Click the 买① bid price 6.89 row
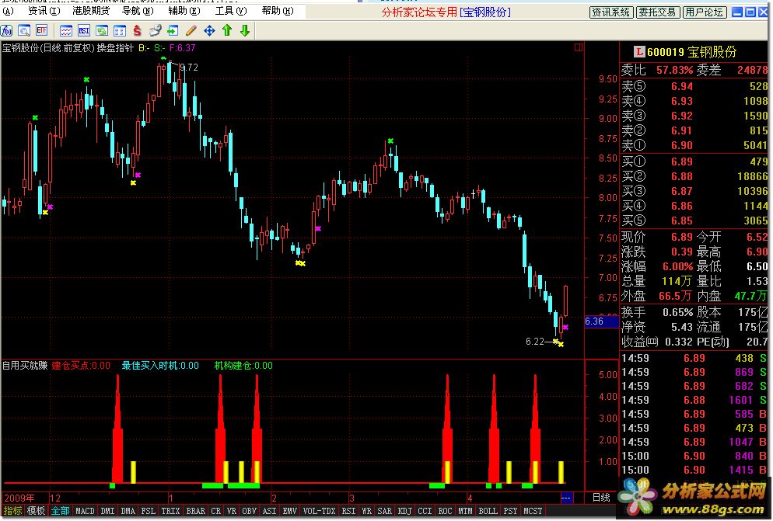The height and width of the screenshot is (521, 773). click(694, 162)
